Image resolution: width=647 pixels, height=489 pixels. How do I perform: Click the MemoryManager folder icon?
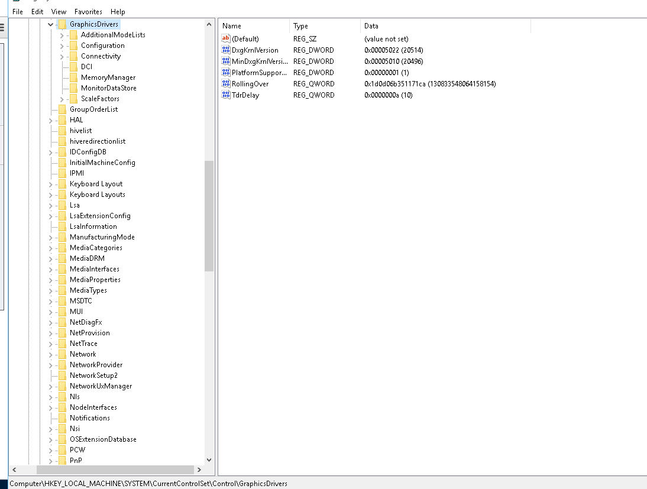(73, 77)
